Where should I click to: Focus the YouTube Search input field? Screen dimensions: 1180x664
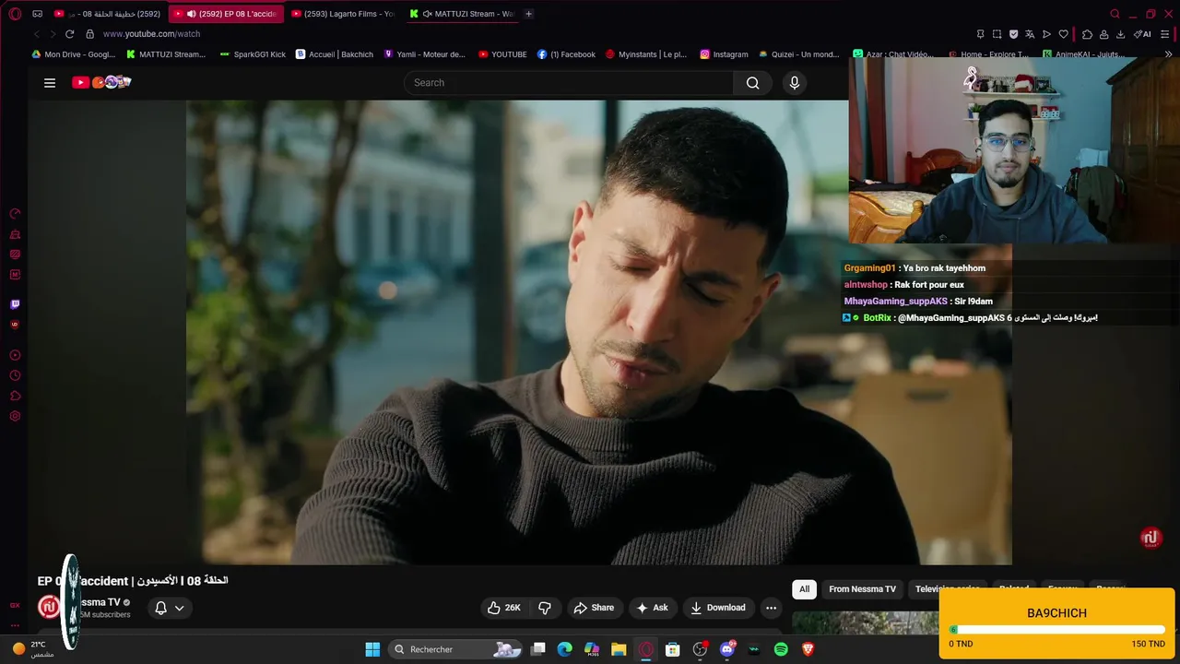click(x=569, y=83)
